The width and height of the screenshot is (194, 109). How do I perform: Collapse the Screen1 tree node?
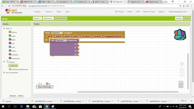[x=4, y=61]
